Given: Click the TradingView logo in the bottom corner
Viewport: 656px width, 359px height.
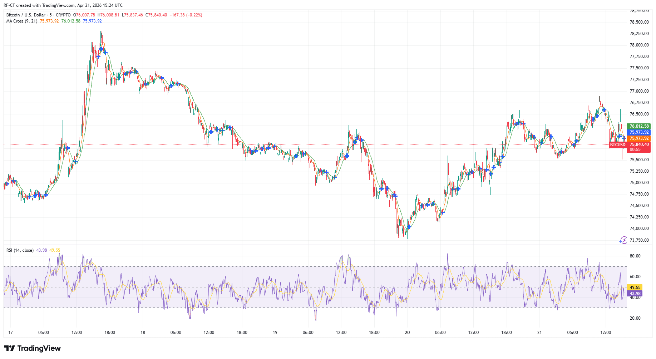Looking at the screenshot, I should [32, 348].
